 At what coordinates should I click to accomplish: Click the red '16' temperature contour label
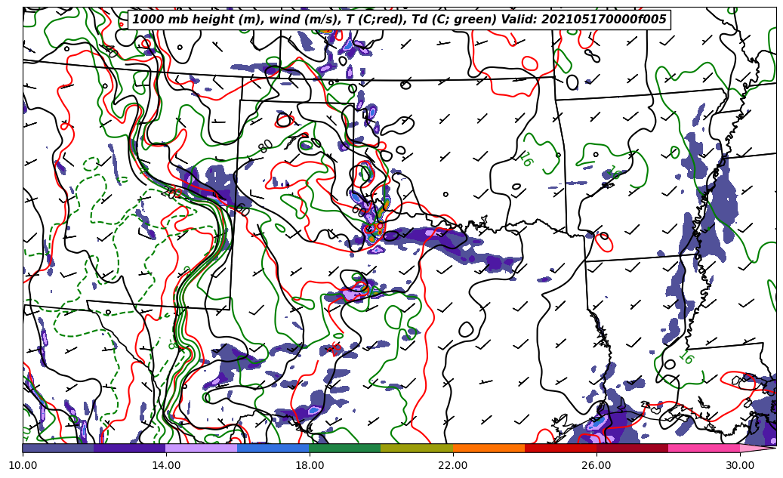point(335,348)
